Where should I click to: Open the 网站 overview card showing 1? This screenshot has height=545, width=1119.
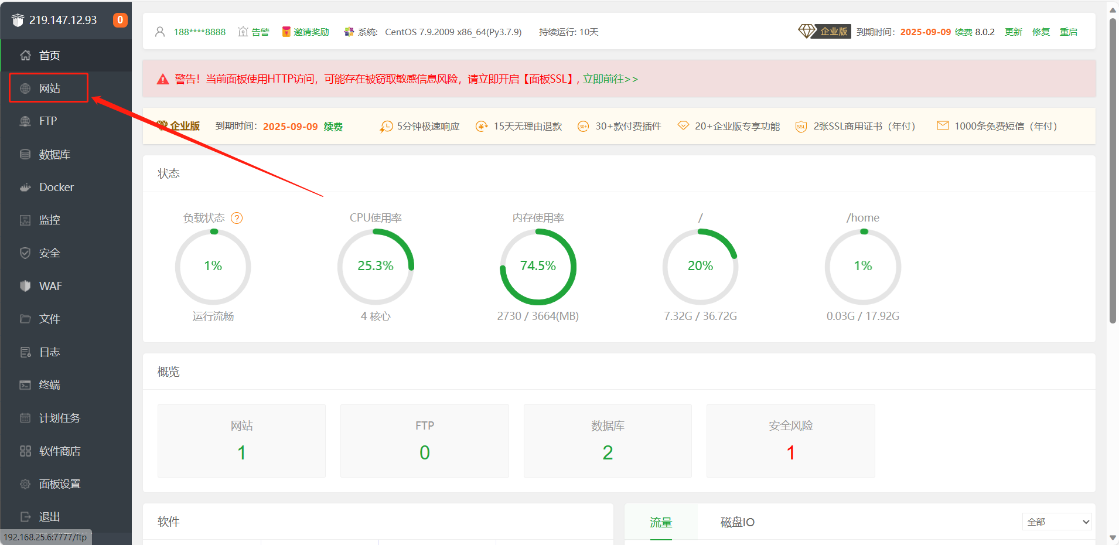click(241, 441)
